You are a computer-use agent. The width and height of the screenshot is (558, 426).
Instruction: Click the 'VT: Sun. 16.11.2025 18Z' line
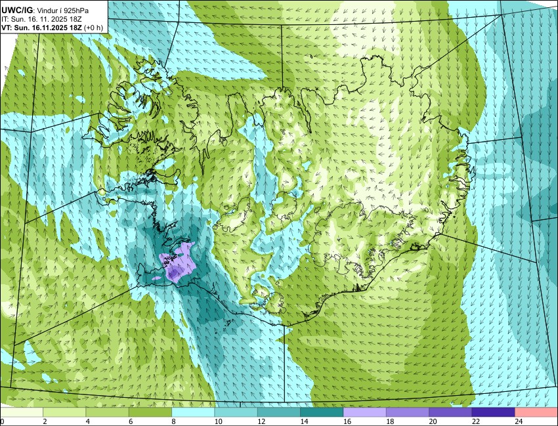click(41, 28)
